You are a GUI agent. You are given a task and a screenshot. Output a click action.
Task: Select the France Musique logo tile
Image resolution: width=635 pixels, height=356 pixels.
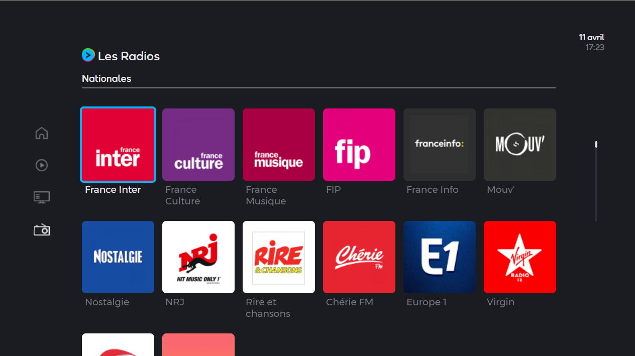tap(279, 145)
